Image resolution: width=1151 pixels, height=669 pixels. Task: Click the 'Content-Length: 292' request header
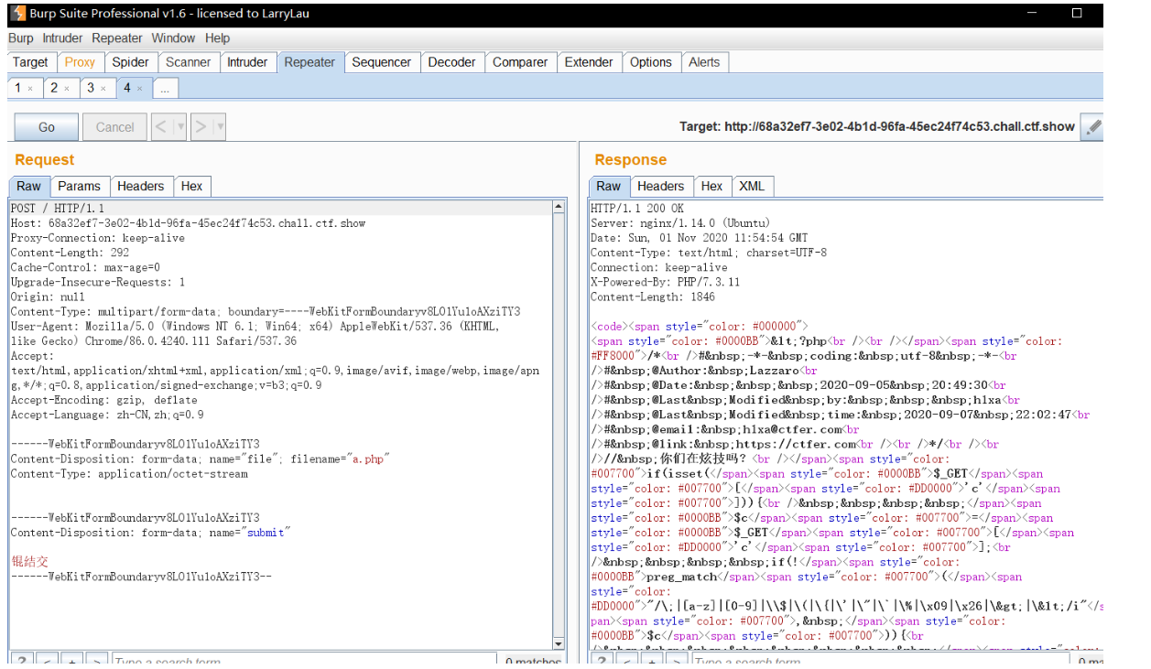tap(70, 253)
